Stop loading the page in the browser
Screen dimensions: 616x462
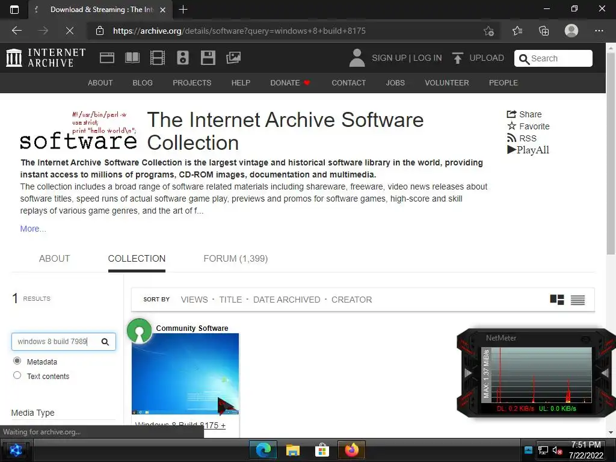pos(70,31)
